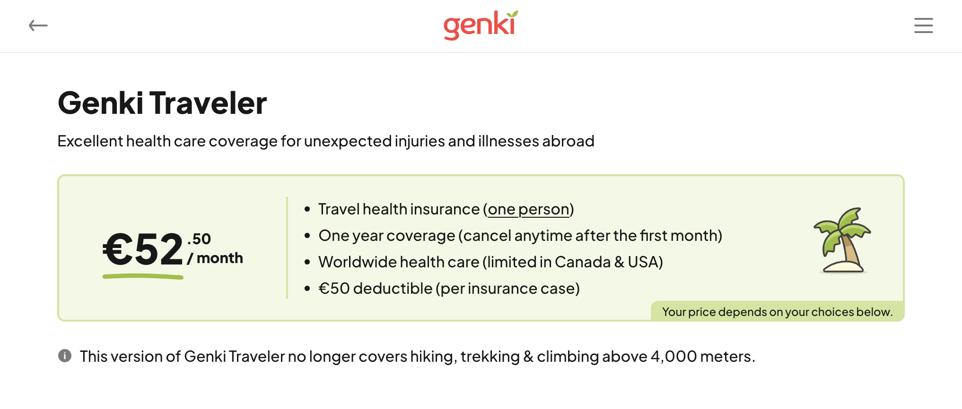The width and height of the screenshot is (962, 409).
Task: Select the 'Worldwide health care' bullet text
Action: tap(491, 261)
